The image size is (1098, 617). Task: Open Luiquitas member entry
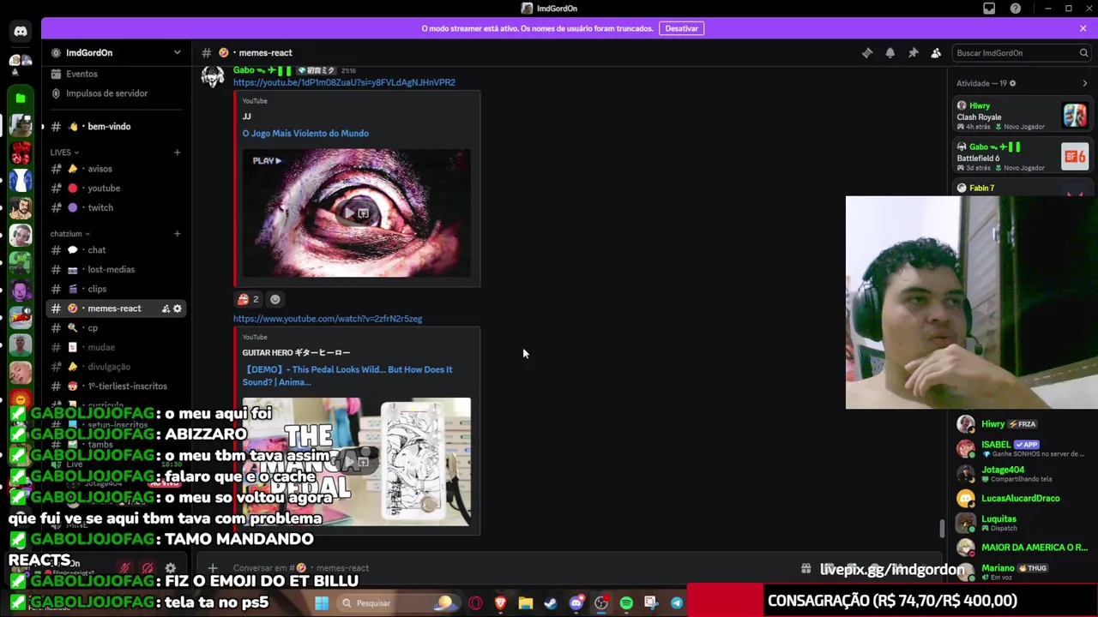pyautogui.click(x=1021, y=523)
